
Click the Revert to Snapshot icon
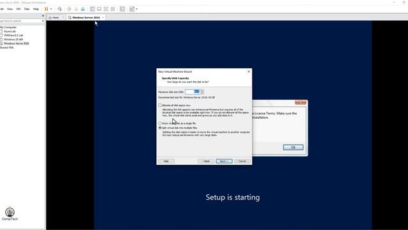click(x=76, y=9)
